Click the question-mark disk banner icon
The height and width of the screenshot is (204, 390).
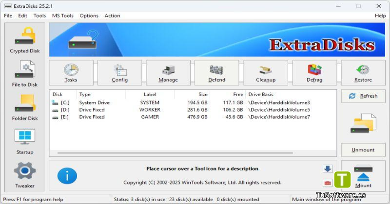[83, 40]
